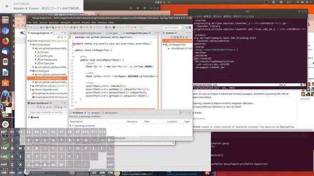Click the green circle Boot toolbar icon
The image size is (314, 176).
[x=114, y=27]
